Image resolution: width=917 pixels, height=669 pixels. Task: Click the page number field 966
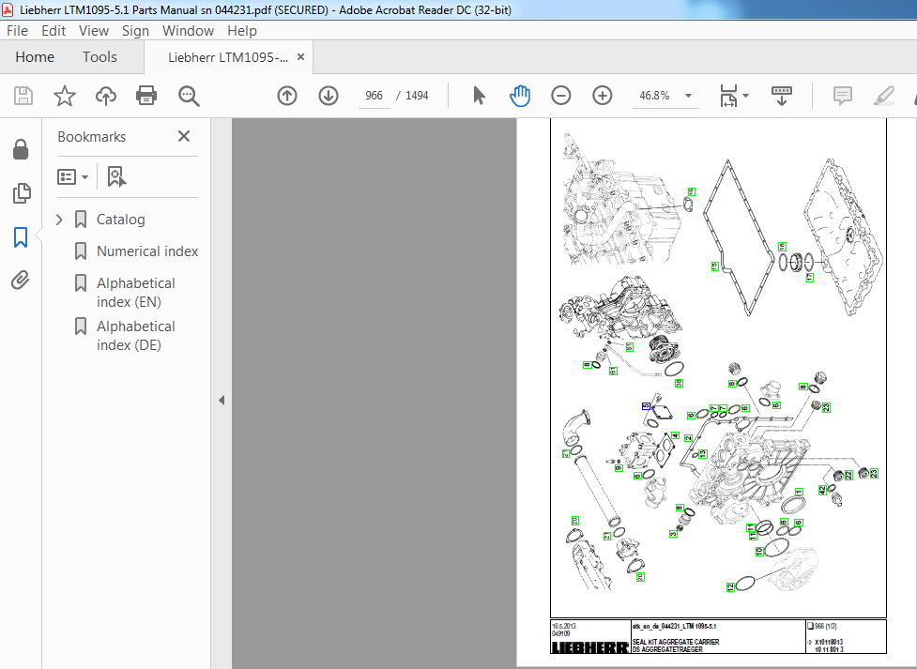coord(374,96)
